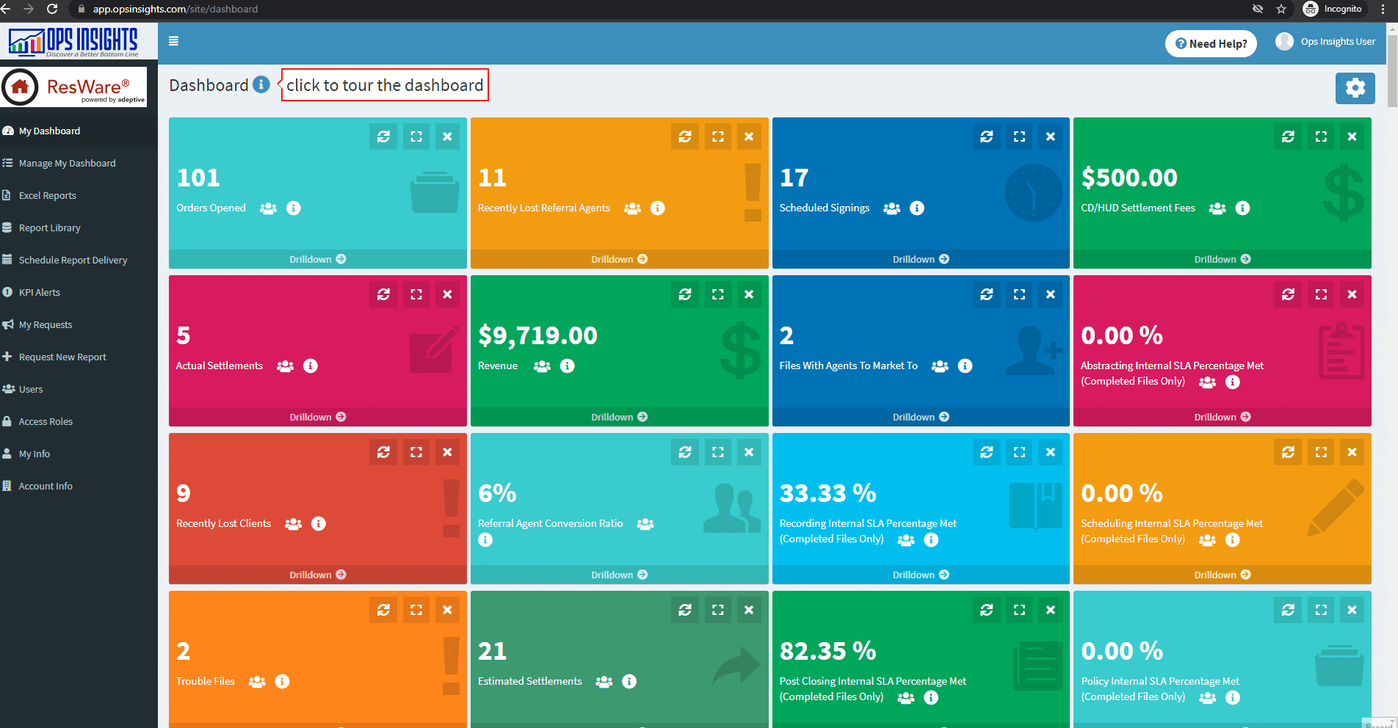This screenshot has height=728, width=1398.
Task: Open Drilldown for Revenue
Action: coord(618,416)
